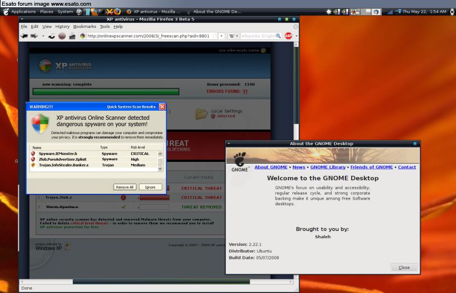
Task: Click the Remove All button in the warning dialog
Action: (124, 187)
